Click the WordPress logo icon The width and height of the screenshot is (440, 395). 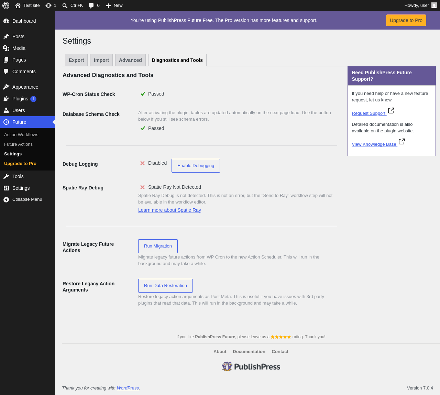[x=6, y=6]
